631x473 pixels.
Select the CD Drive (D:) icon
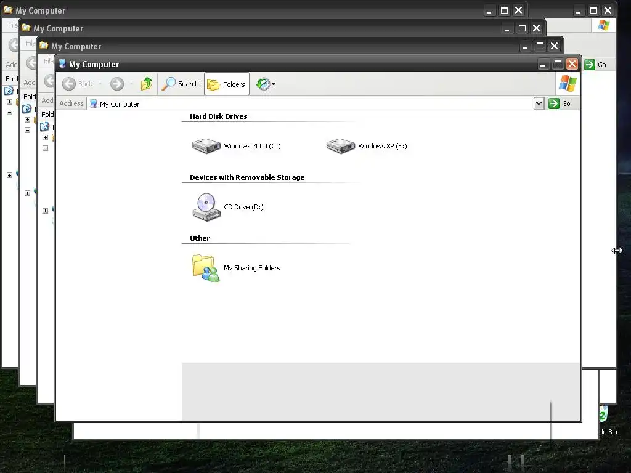[206, 207]
